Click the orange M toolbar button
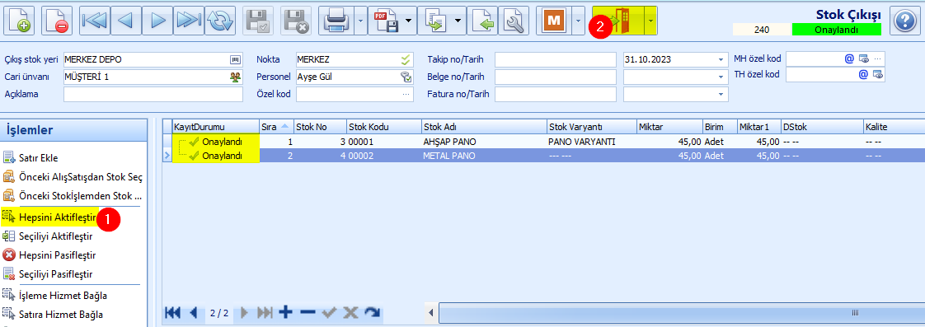925x327 pixels. coord(553,21)
